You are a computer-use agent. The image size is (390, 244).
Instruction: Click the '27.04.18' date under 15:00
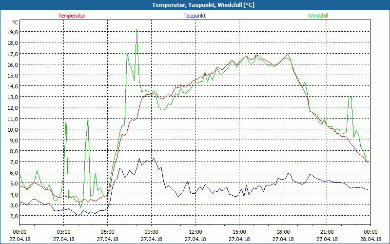(239, 239)
